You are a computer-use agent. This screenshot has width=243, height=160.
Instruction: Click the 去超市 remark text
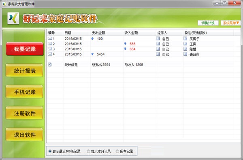pyautogui.click(x=194, y=54)
